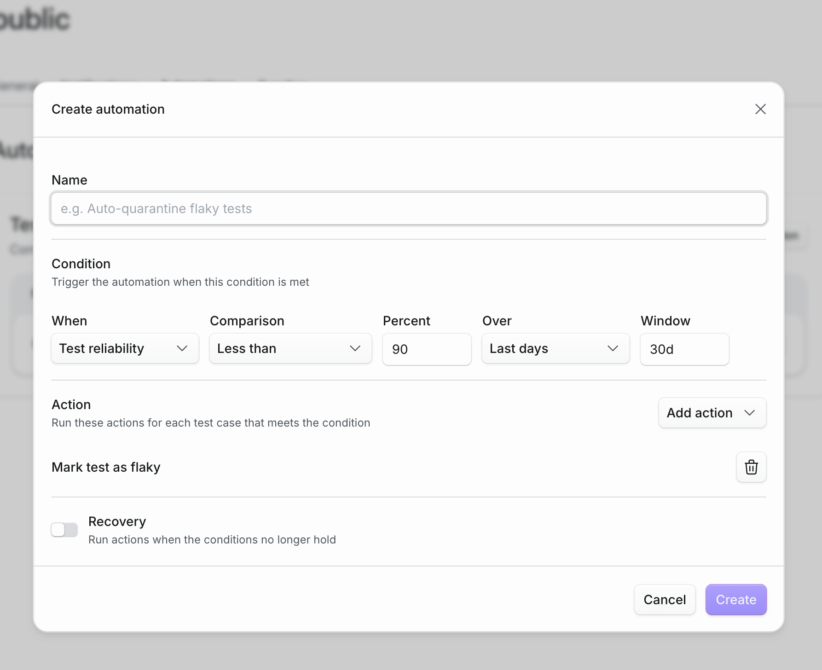Open the When dropdown showing Test reliability
Screen dimensions: 822x670
[x=125, y=348]
